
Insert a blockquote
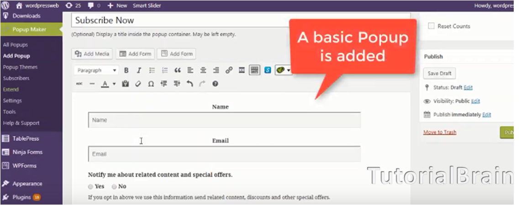click(x=178, y=70)
